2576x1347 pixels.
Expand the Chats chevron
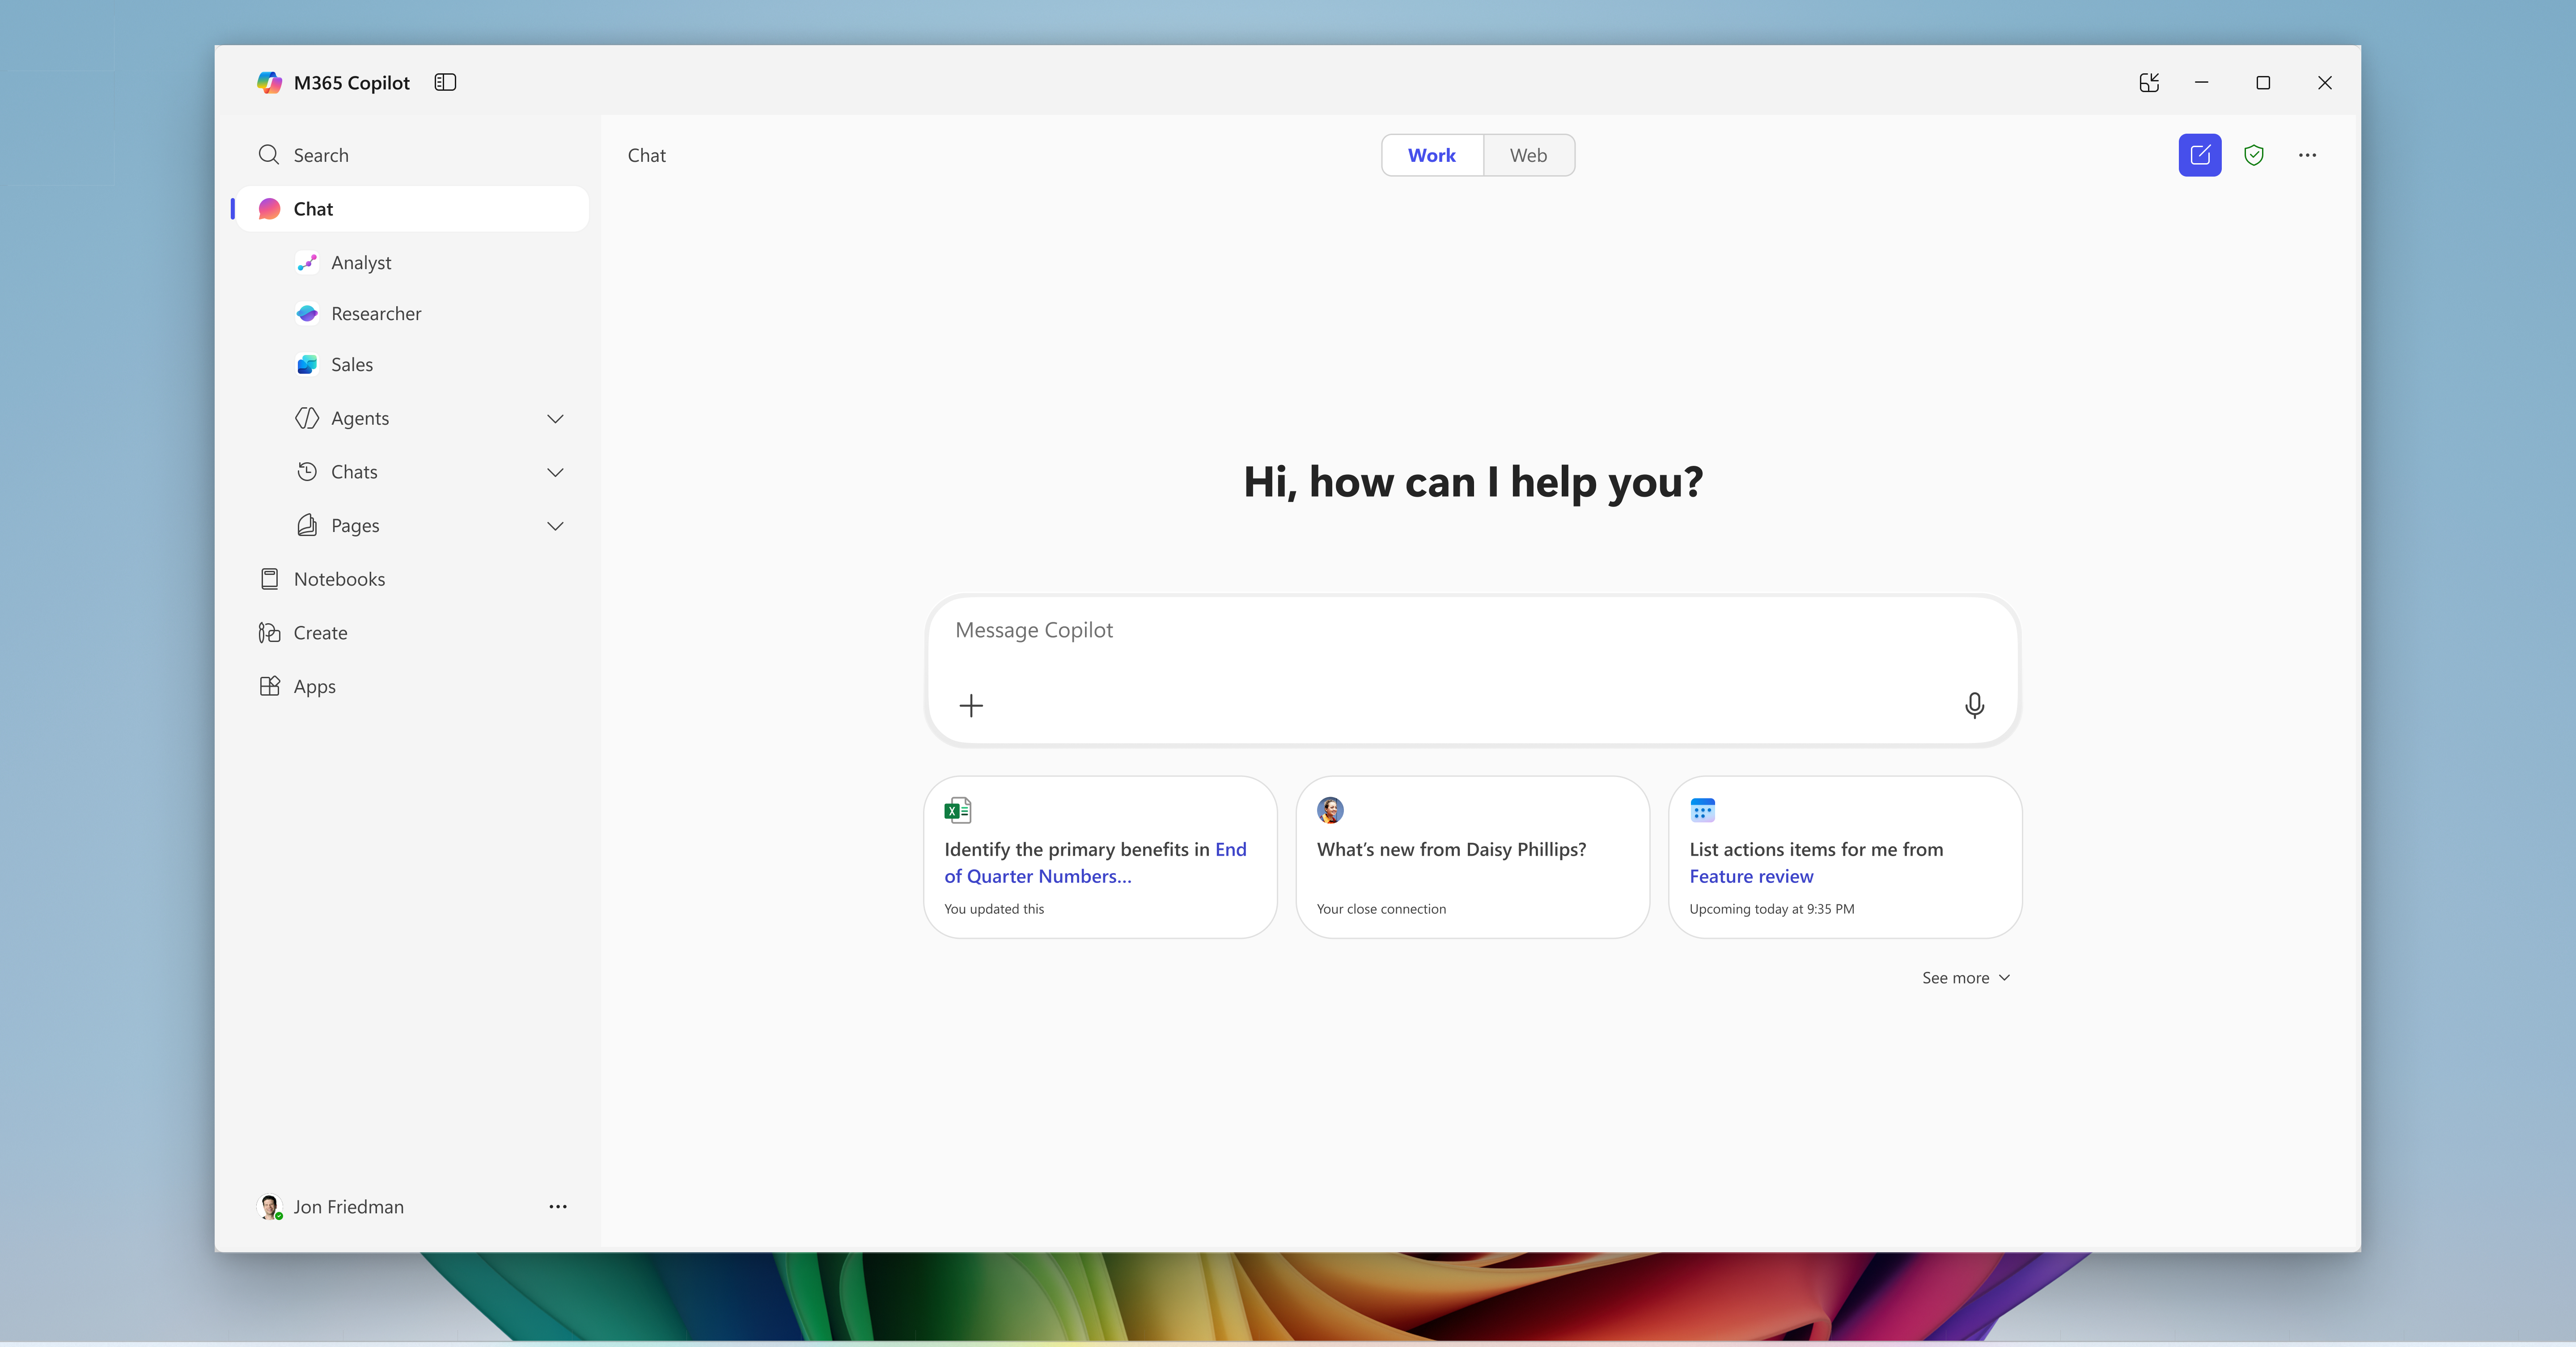pos(555,472)
